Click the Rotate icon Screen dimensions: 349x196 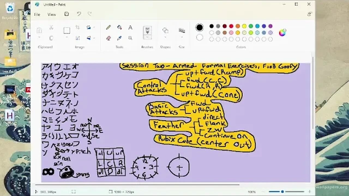pos(89,27)
